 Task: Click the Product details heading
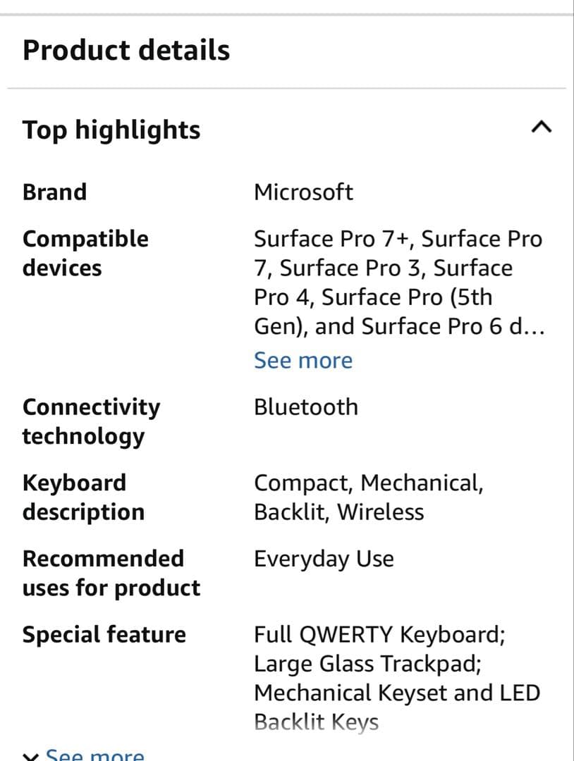coord(126,49)
